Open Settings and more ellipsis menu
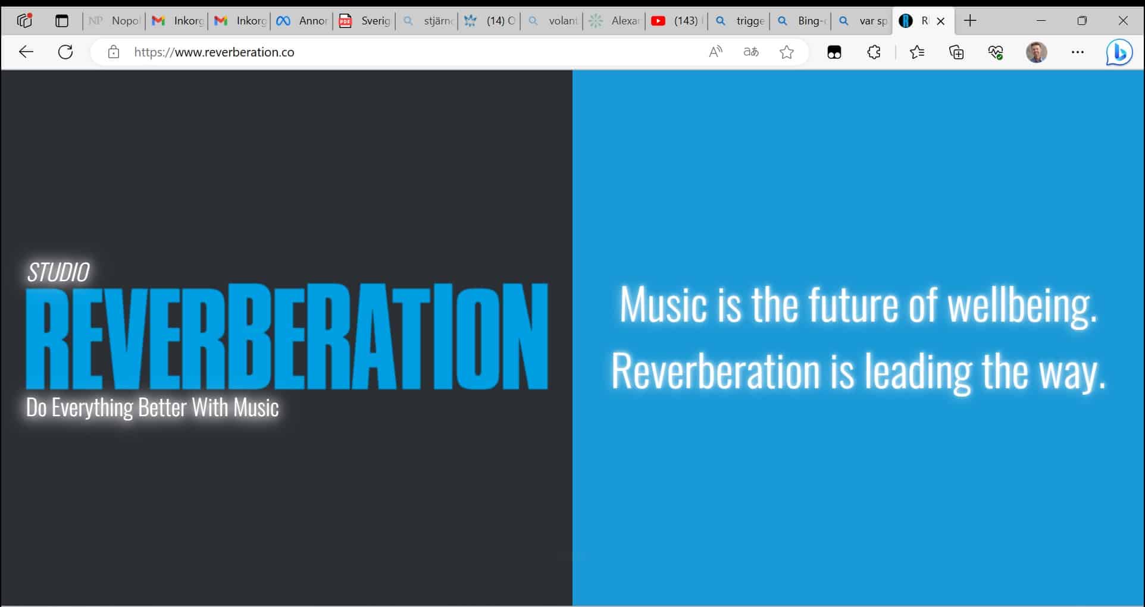This screenshot has width=1145, height=607. 1077,52
